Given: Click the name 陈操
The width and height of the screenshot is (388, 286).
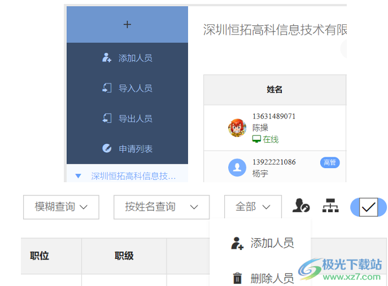Looking at the screenshot, I should point(260,128).
